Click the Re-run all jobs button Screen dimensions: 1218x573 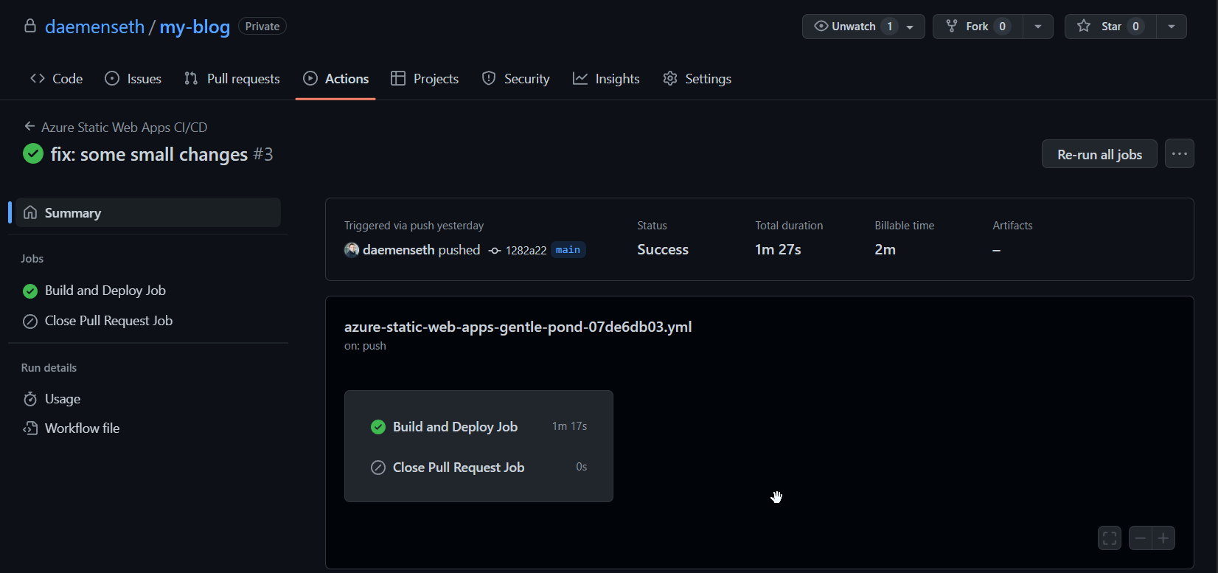tap(1099, 154)
